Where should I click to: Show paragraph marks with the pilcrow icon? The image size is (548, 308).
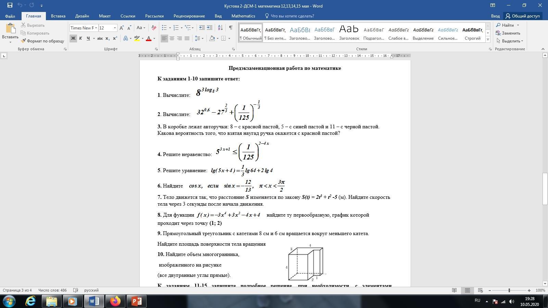coord(231,28)
